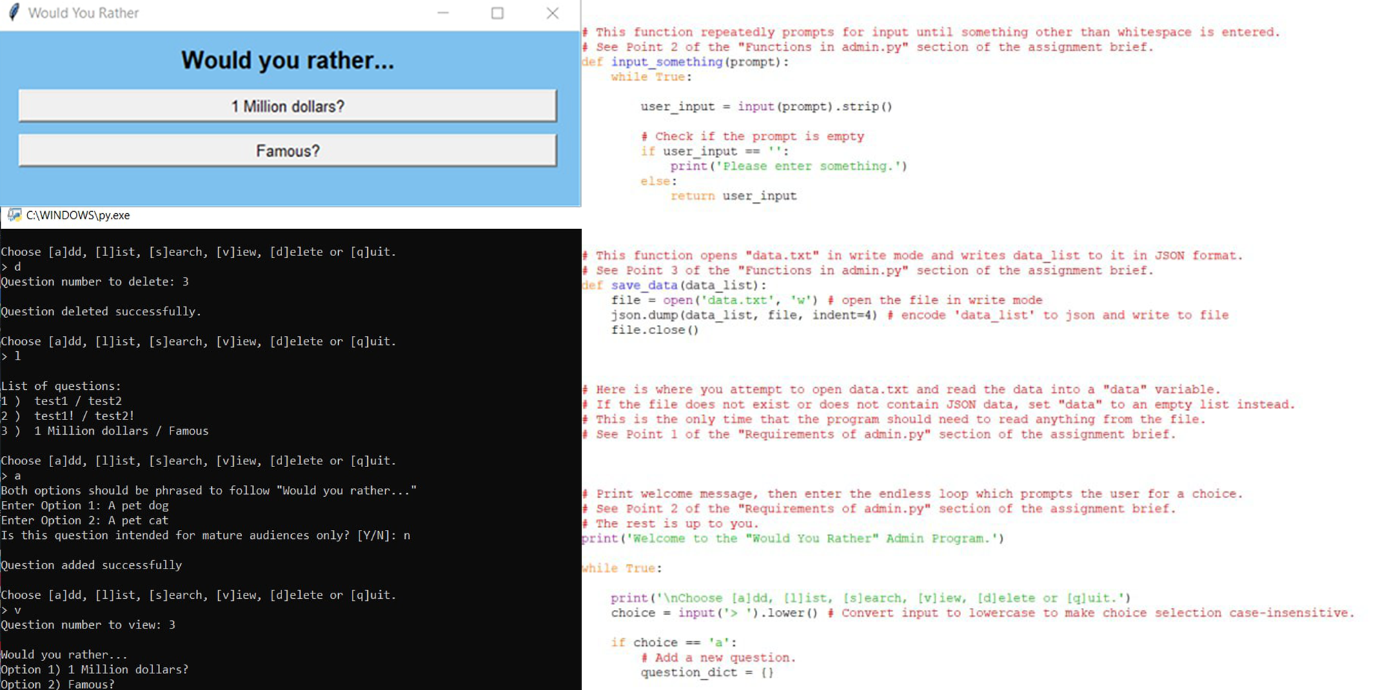This screenshot has width=1380, height=690.
Task: Click the "# The rest is up to you." comment
Action: click(670, 524)
